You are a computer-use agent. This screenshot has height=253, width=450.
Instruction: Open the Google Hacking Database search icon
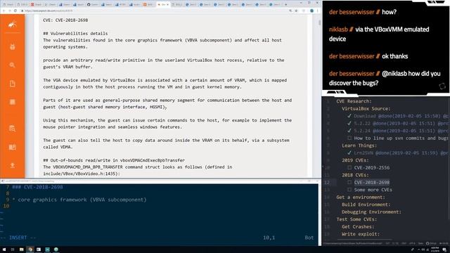pos(13,65)
